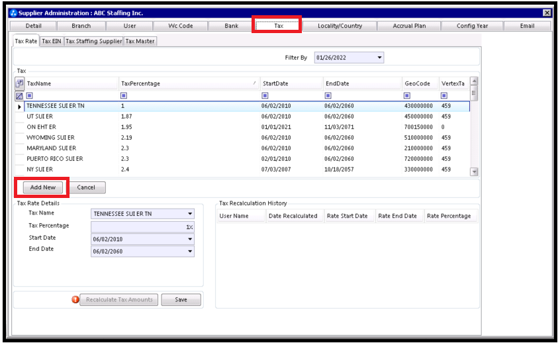Viewport: 560px width, 345px height.
Task: Click the Rate End Date column header
Action: point(400,216)
